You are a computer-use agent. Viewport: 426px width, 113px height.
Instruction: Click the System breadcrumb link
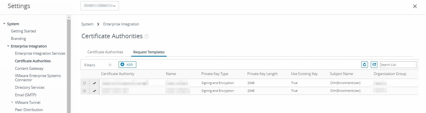(x=87, y=24)
